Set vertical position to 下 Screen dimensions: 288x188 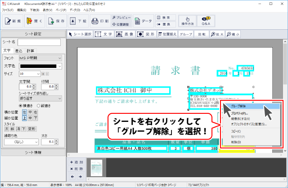(x=36, y=118)
